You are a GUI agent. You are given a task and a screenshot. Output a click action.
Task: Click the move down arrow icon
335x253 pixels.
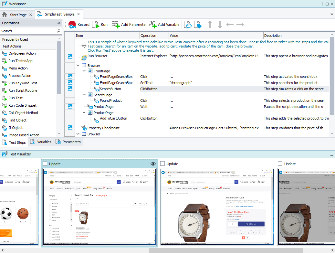tap(220, 25)
